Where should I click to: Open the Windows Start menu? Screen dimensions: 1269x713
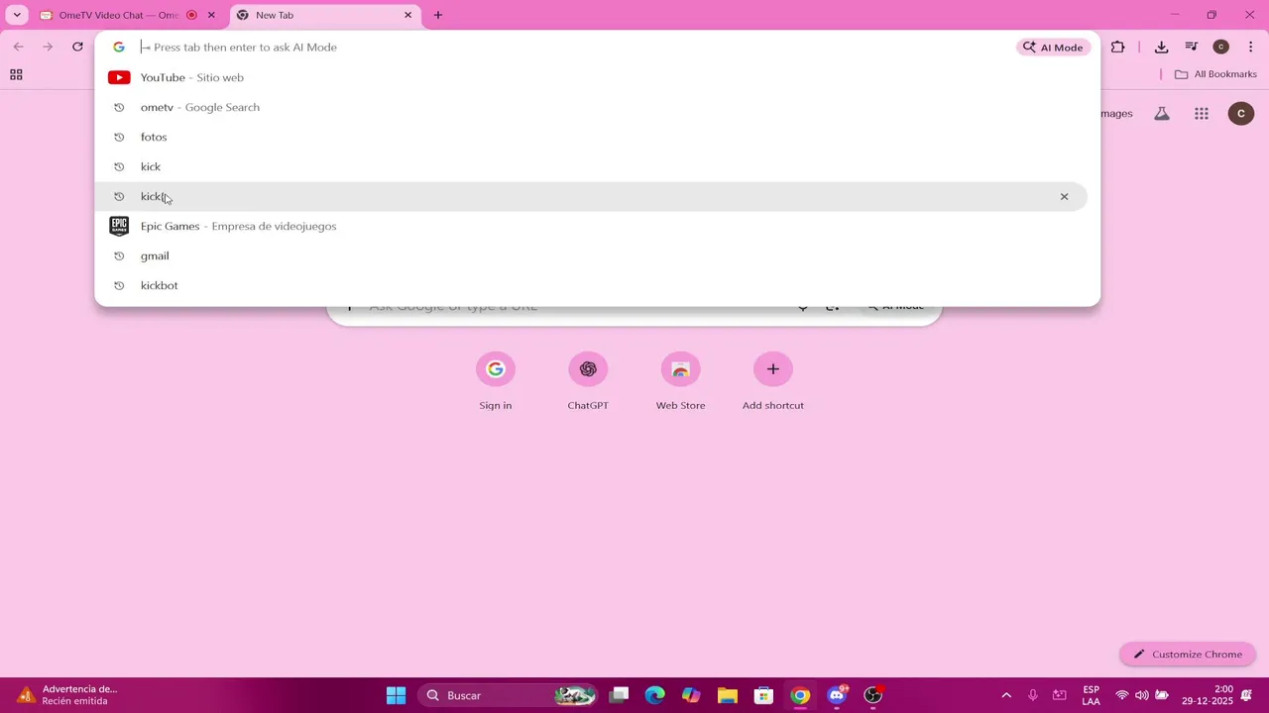pyautogui.click(x=396, y=695)
